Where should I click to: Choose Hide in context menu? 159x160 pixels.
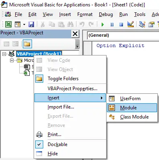coord(70,154)
